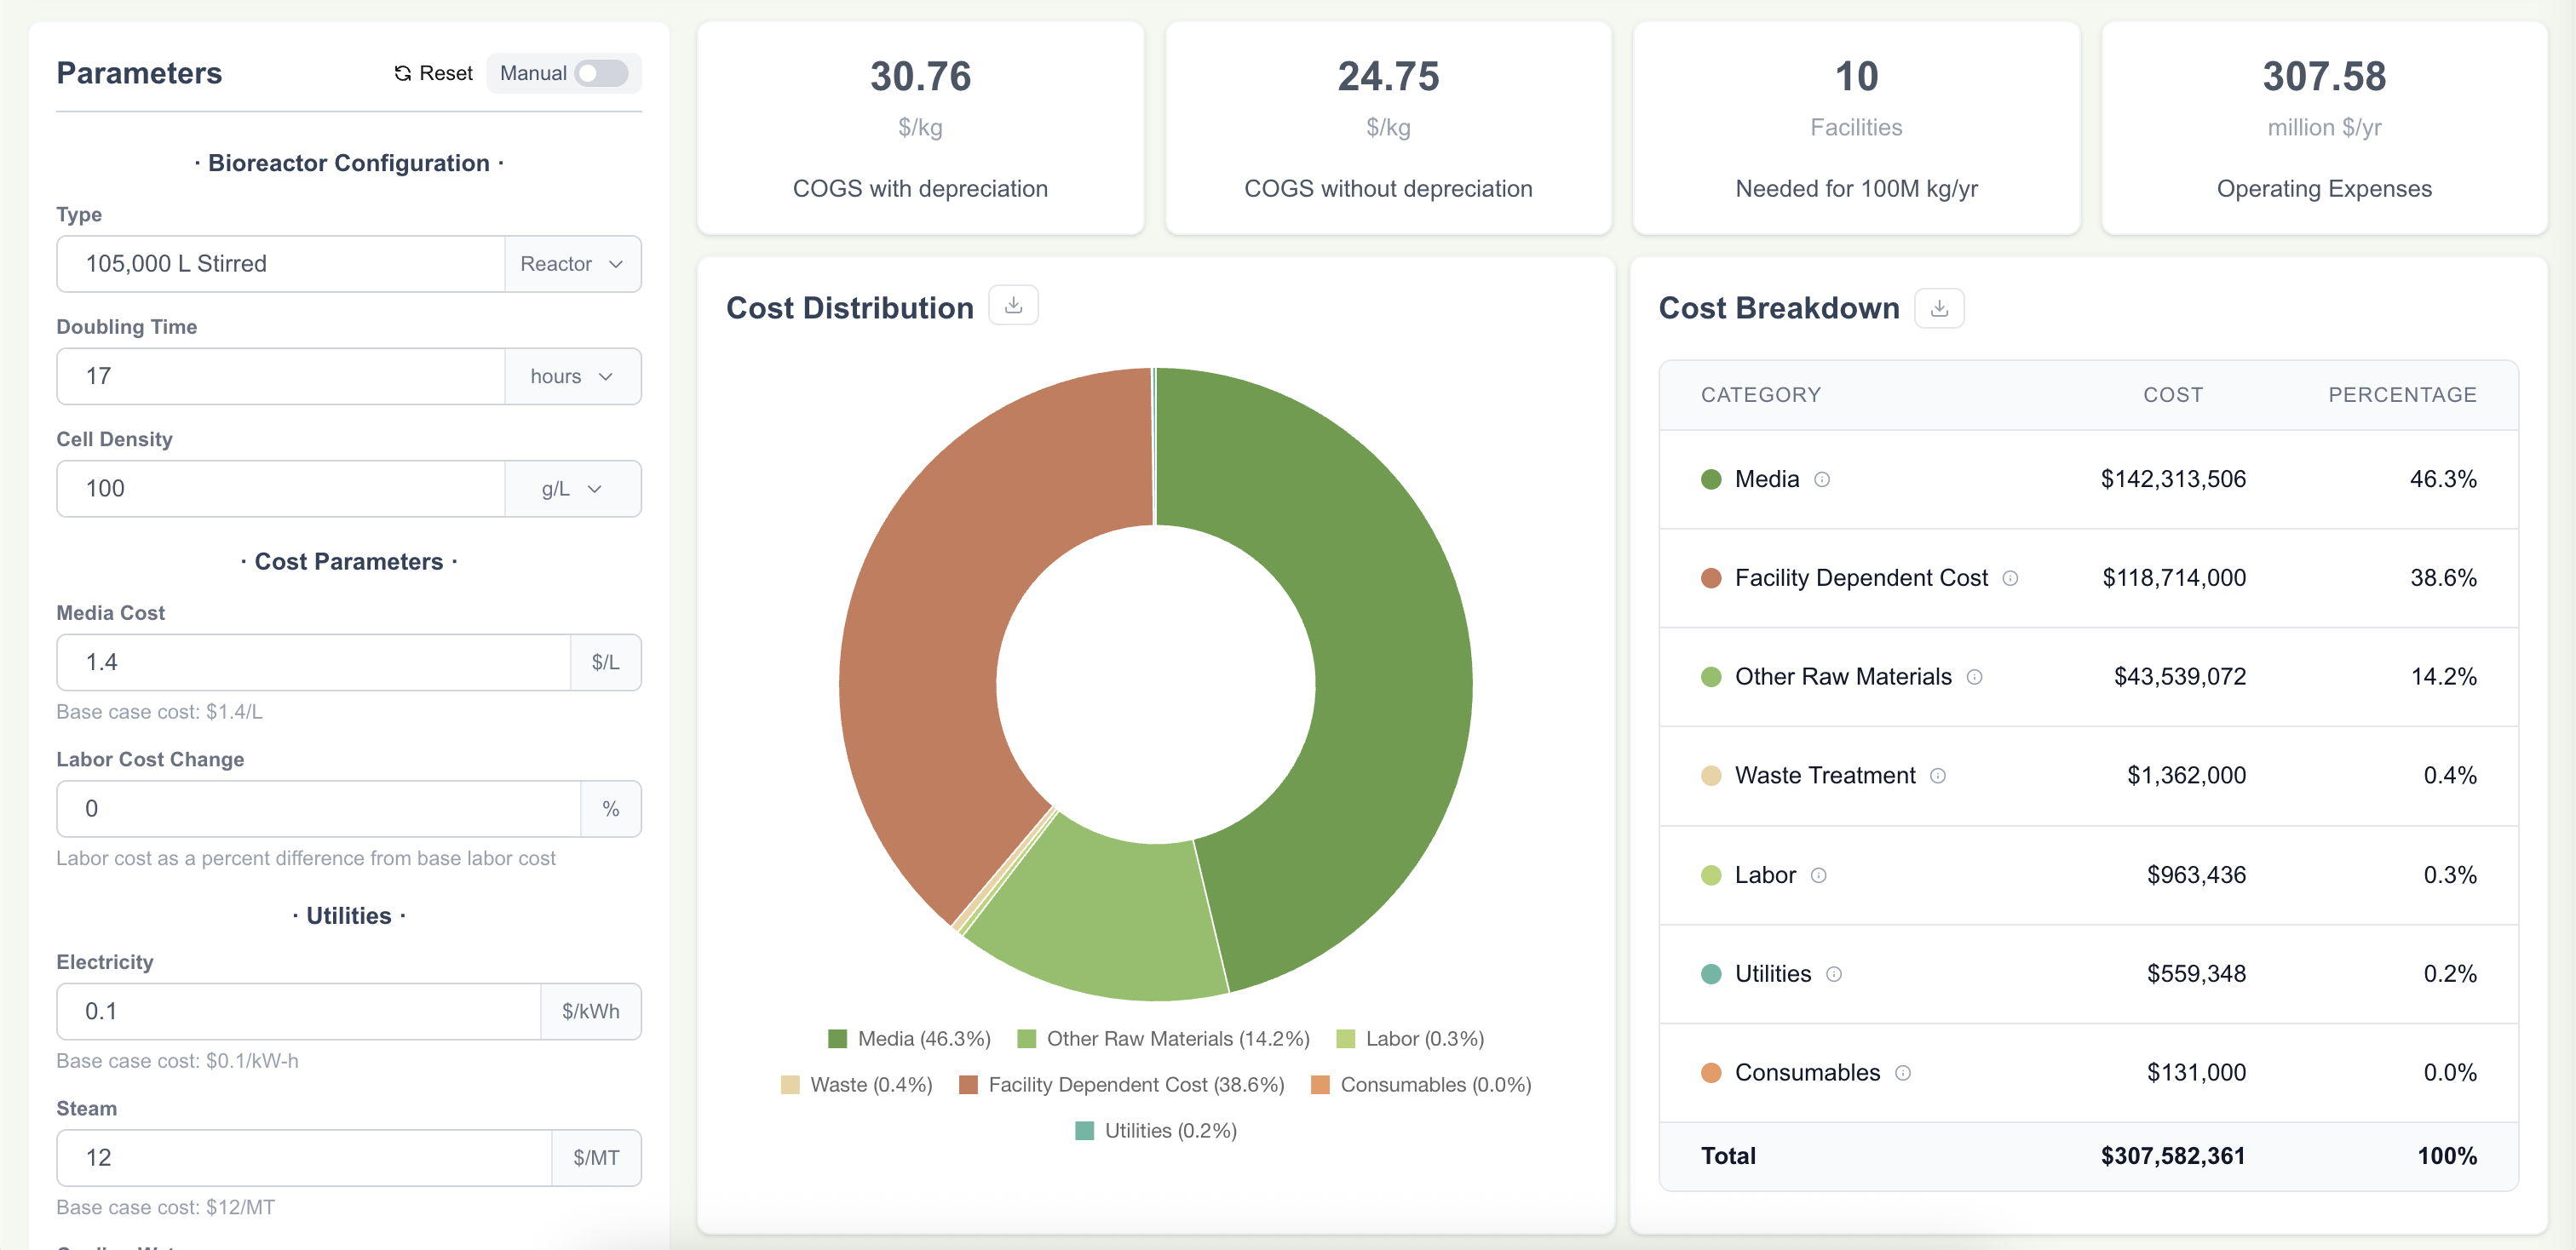Toggle the Manual mode switch
Image resolution: width=2576 pixels, height=1250 pixels.
tap(601, 73)
